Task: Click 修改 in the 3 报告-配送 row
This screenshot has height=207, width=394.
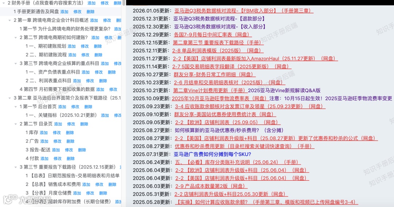Action: [69, 150]
